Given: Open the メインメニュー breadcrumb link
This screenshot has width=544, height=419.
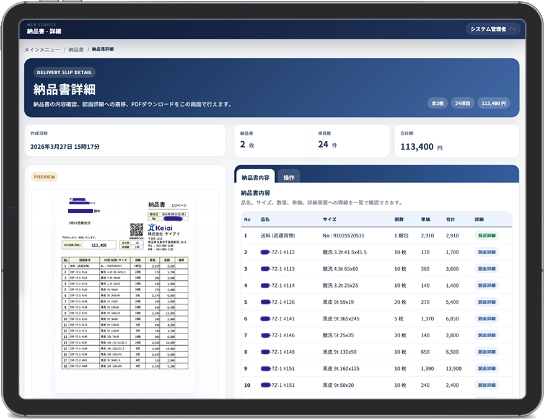Looking at the screenshot, I should pos(42,50).
